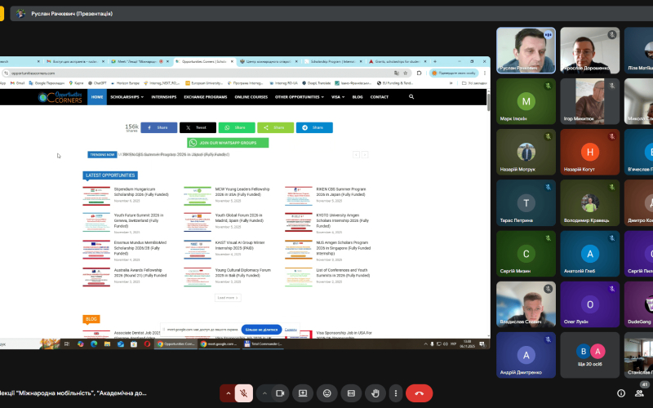This screenshot has height=408, width=653.
Task: Select the Internships navigation item
Action: click(164, 97)
